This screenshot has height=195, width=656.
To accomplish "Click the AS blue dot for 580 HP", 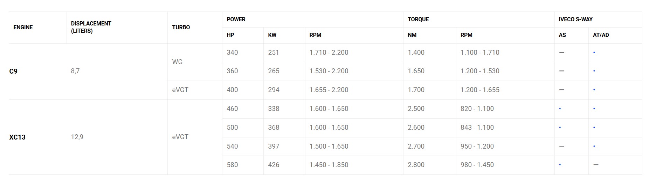I will pos(560,165).
